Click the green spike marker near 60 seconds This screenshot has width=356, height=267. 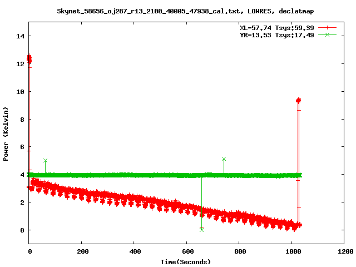(45, 161)
